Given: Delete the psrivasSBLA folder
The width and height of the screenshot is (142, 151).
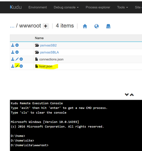Looking at the screenshot, I should tap(17, 52).
